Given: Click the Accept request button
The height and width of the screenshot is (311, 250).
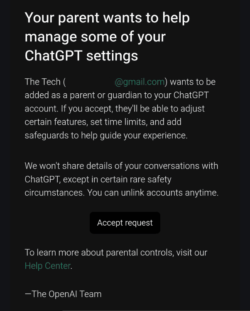Looking at the screenshot, I should click(x=125, y=223).
